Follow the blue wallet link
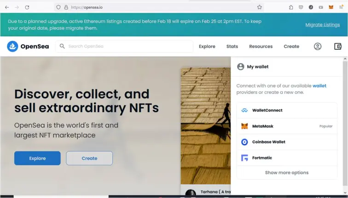The width and height of the screenshot is (348, 198). point(319,86)
